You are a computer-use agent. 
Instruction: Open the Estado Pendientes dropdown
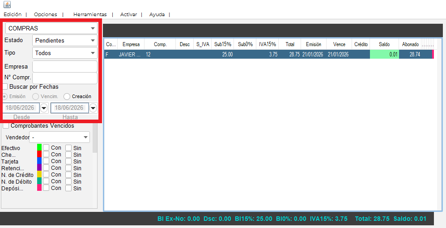[x=65, y=40]
